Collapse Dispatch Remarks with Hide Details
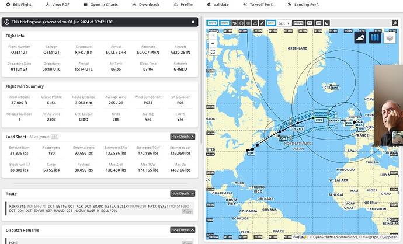 coord(182,230)
